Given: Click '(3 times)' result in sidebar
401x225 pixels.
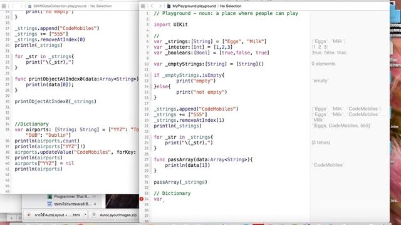Looking at the screenshot, I should [321, 142].
